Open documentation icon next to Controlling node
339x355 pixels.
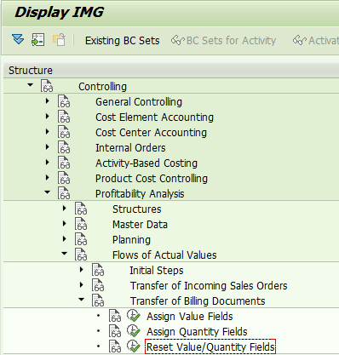[x=47, y=86]
